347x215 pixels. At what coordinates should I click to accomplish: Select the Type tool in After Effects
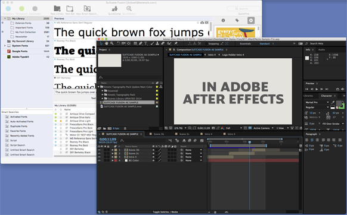tap(146, 43)
